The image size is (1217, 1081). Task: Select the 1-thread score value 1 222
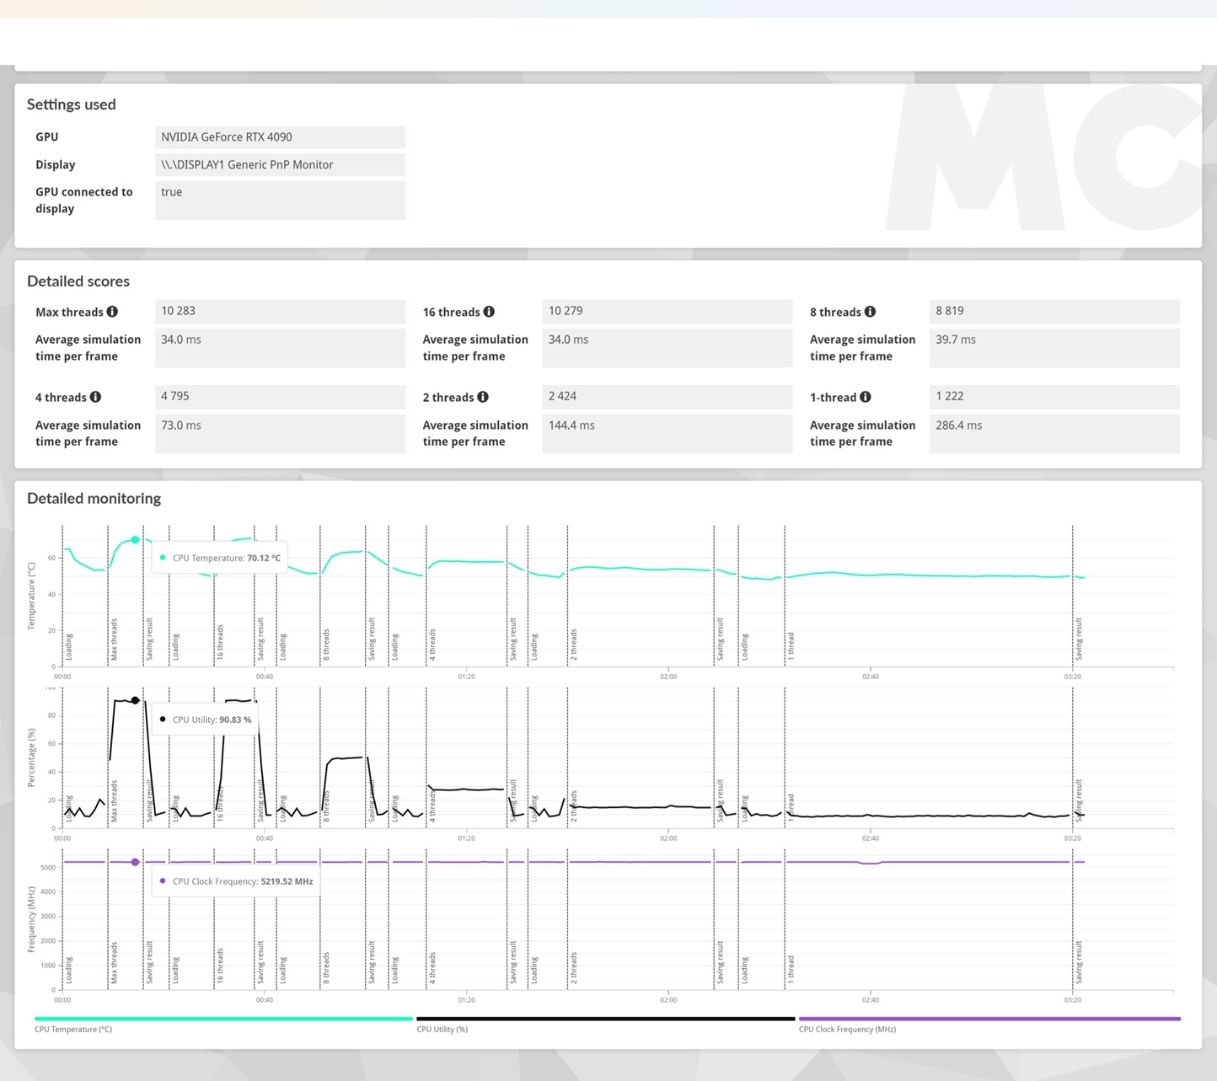(1053, 396)
